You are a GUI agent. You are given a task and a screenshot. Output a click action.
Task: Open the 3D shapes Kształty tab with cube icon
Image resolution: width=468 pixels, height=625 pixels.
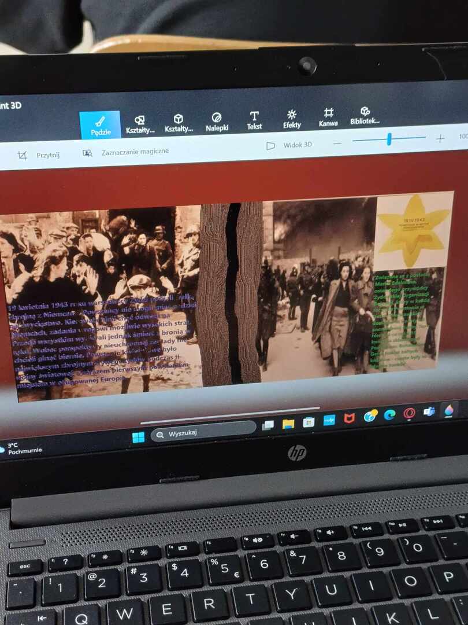179,123
